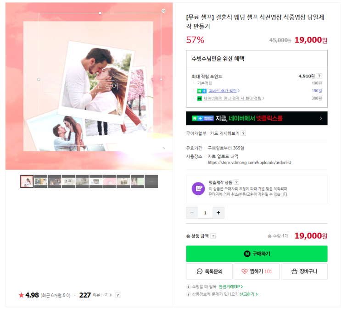Screen dimensions: 341x309
Task: Click the question mark beside 맞춤제작 상품
Action: tap(237, 182)
